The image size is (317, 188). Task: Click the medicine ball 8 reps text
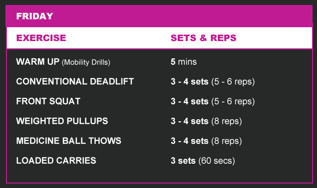pos(226,141)
